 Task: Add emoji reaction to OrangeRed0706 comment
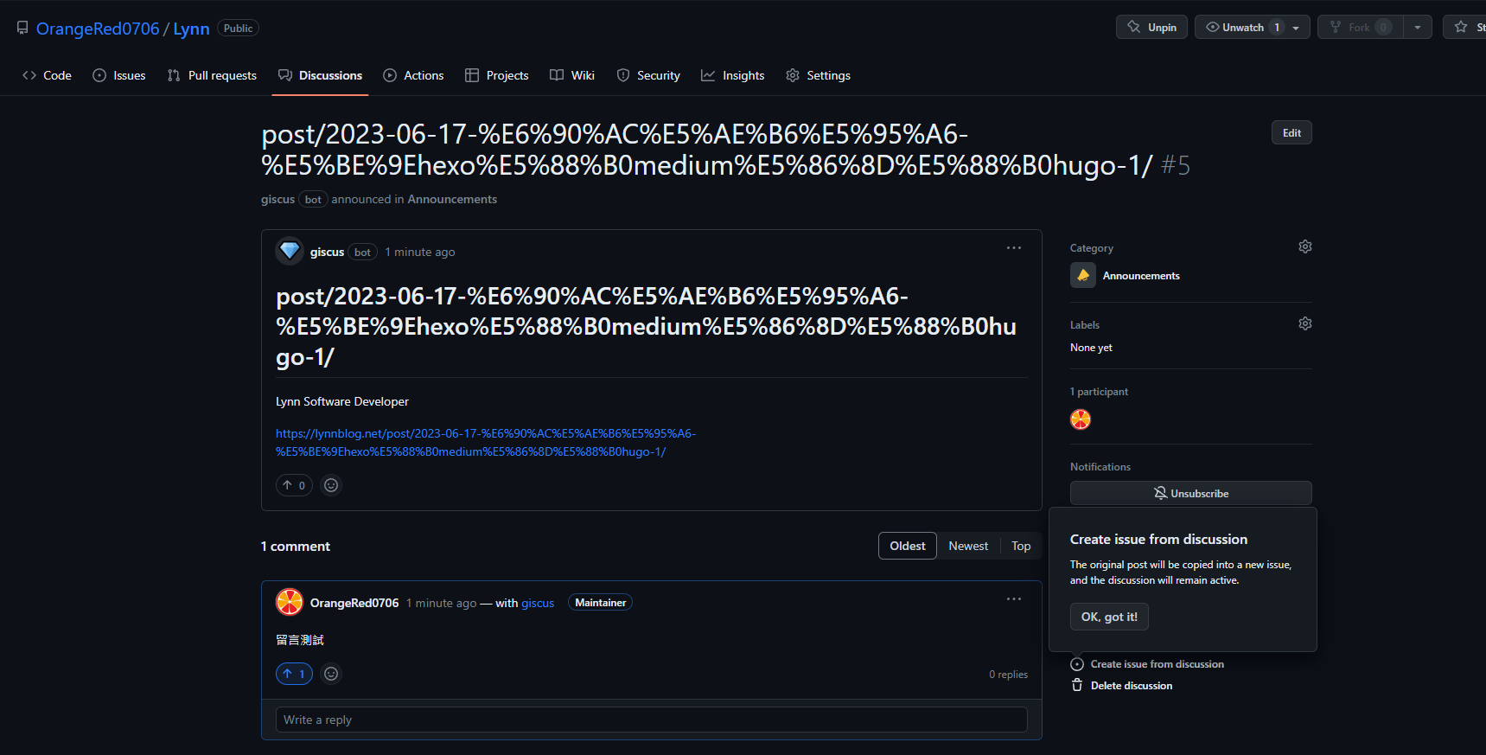(x=331, y=674)
